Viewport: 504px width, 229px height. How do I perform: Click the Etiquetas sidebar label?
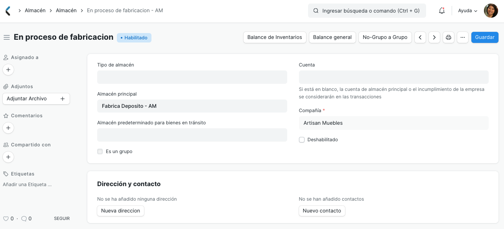point(23,174)
